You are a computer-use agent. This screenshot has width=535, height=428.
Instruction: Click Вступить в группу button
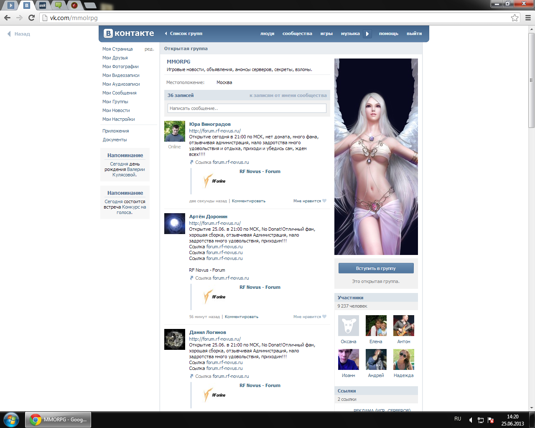click(376, 268)
